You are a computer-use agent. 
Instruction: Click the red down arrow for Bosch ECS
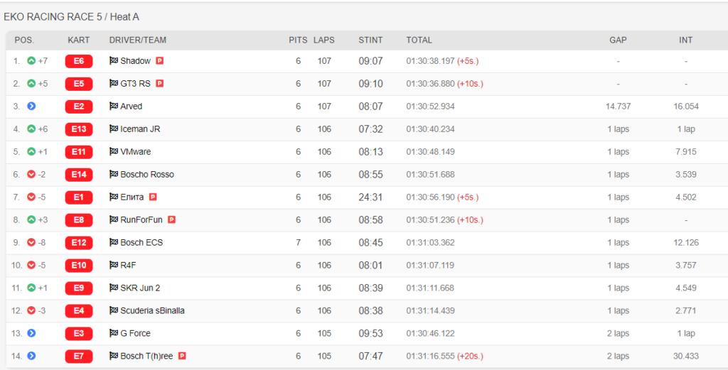(x=31, y=242)
